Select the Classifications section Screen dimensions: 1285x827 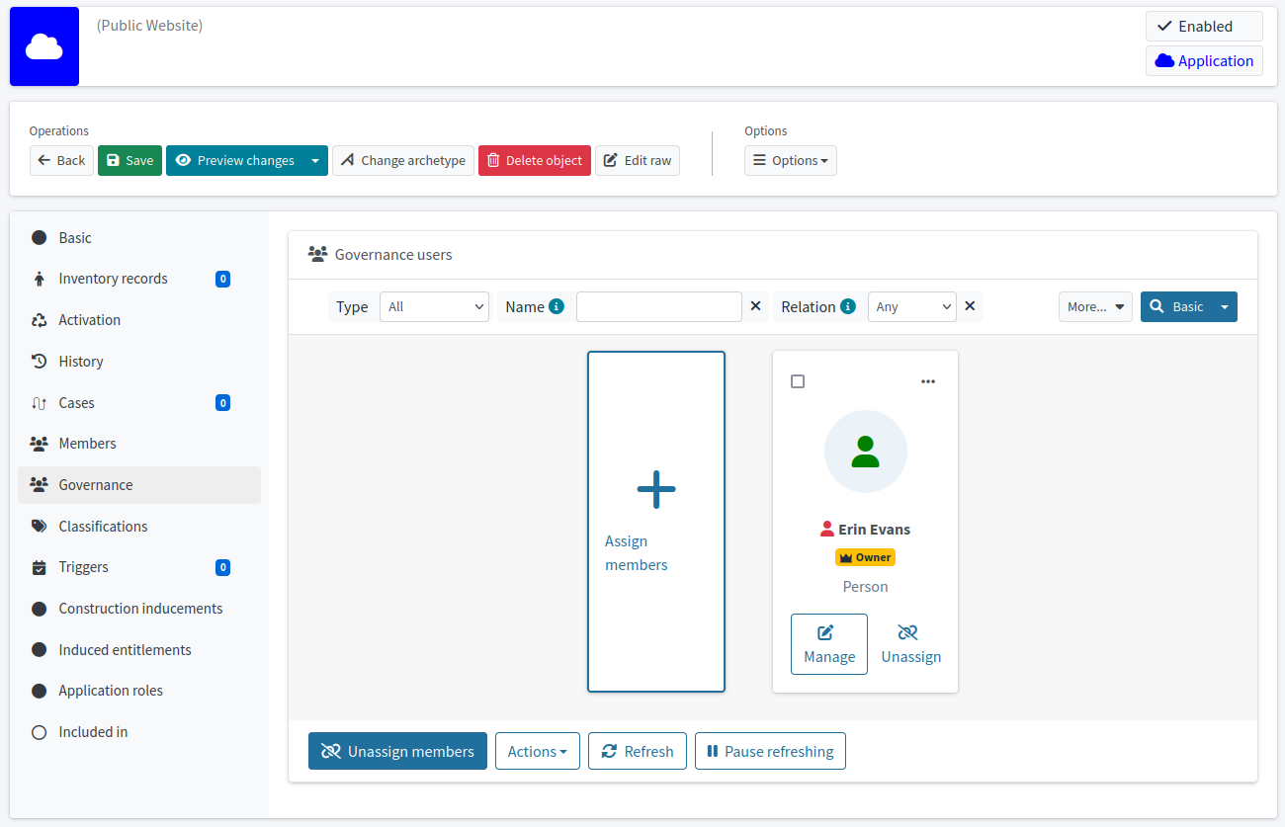point(103,526)
